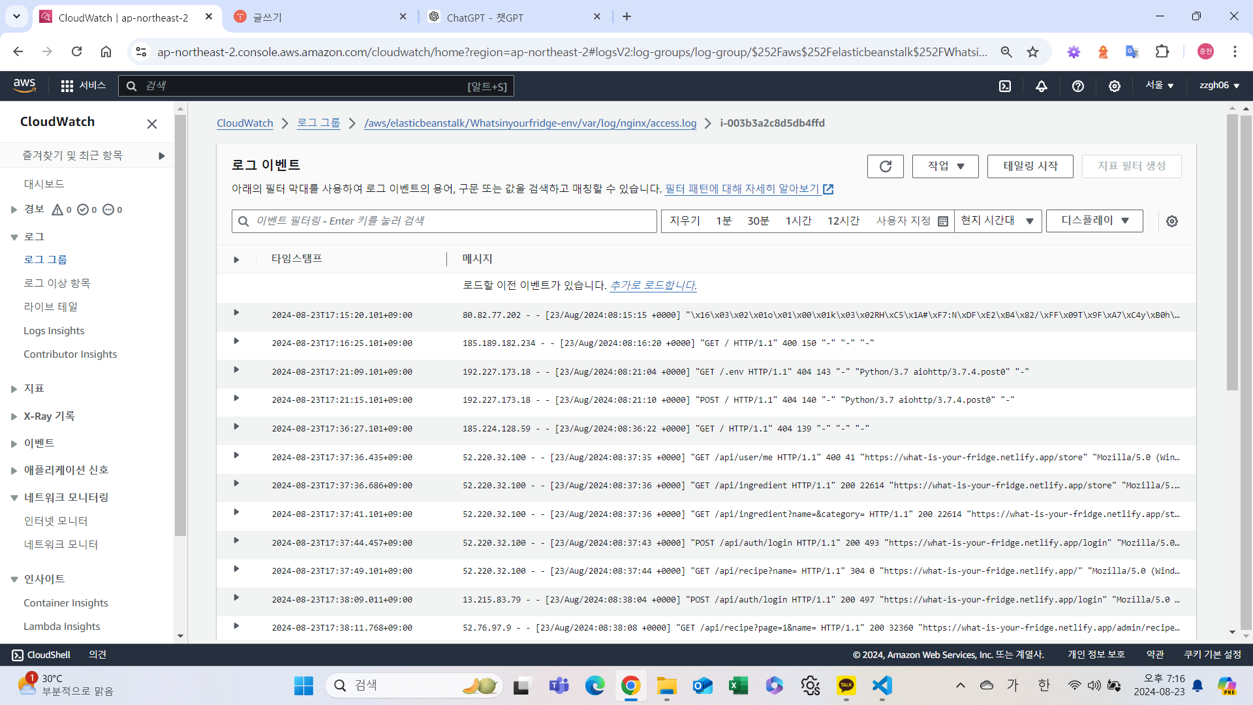The image size is (1253, 705).
Task: Select the 1시간 time range filter
Action: point(798,221)
